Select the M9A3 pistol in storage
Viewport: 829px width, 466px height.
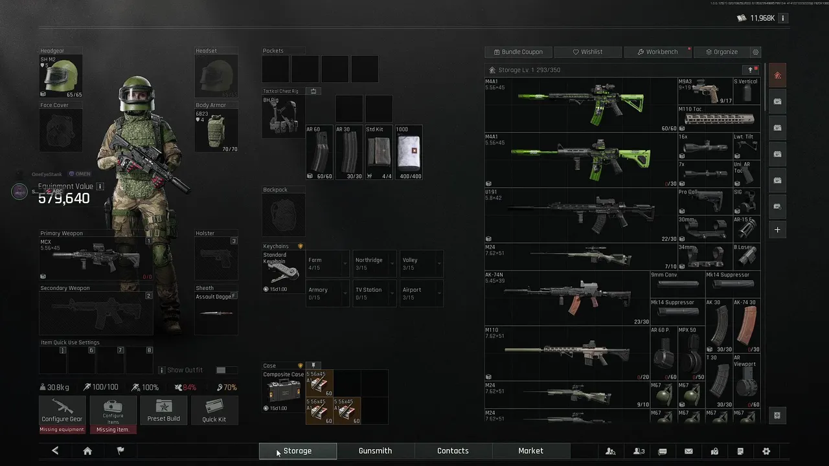(705, 91)
